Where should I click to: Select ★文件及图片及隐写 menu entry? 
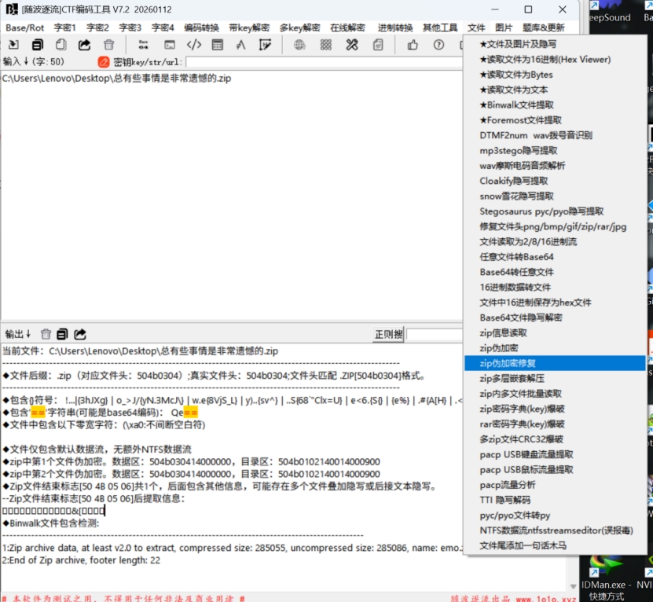pos(555,44)
